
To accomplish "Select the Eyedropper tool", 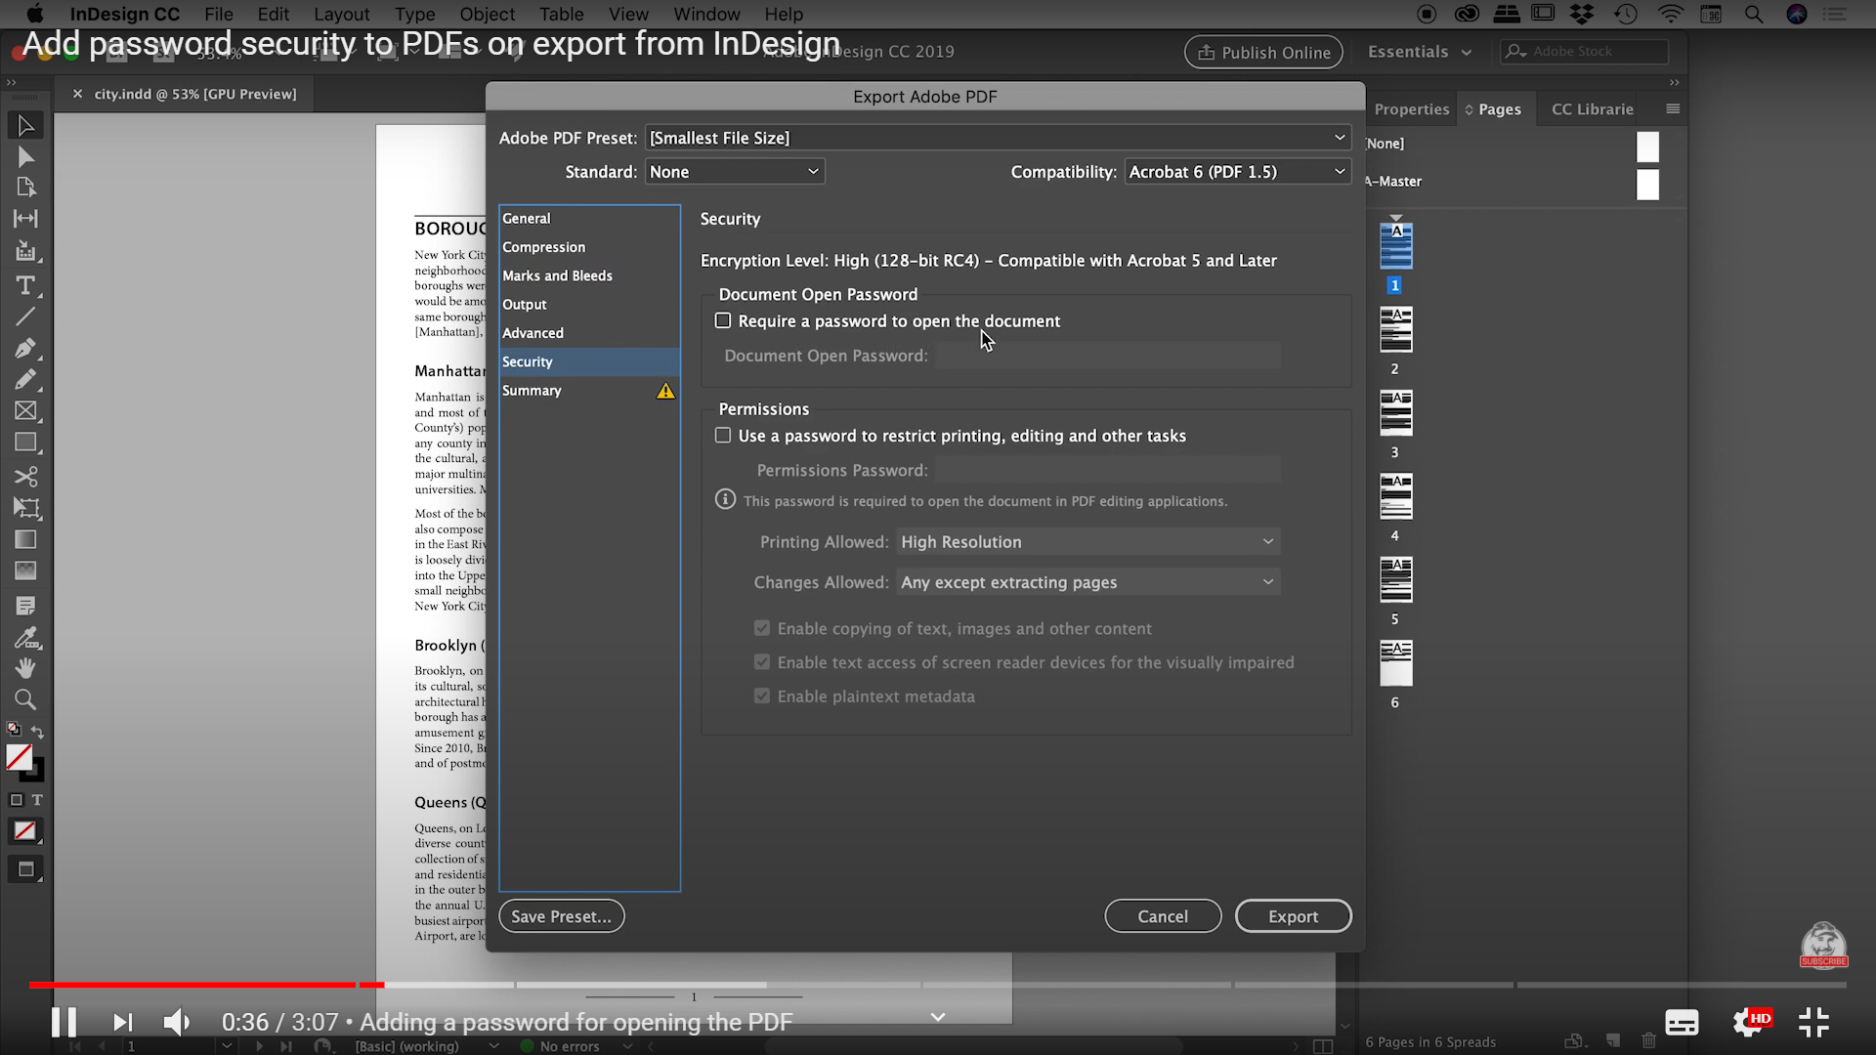I will pyautogui.click(x=25, y=637).
